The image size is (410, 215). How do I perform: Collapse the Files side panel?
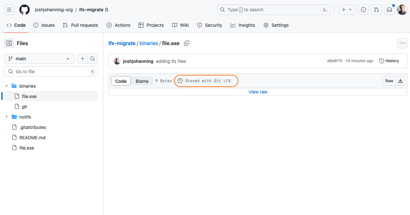pos(9,43)
